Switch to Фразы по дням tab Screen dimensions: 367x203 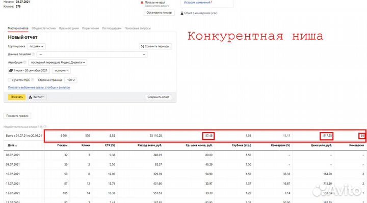pyautogui.click(x=69, y=28)
